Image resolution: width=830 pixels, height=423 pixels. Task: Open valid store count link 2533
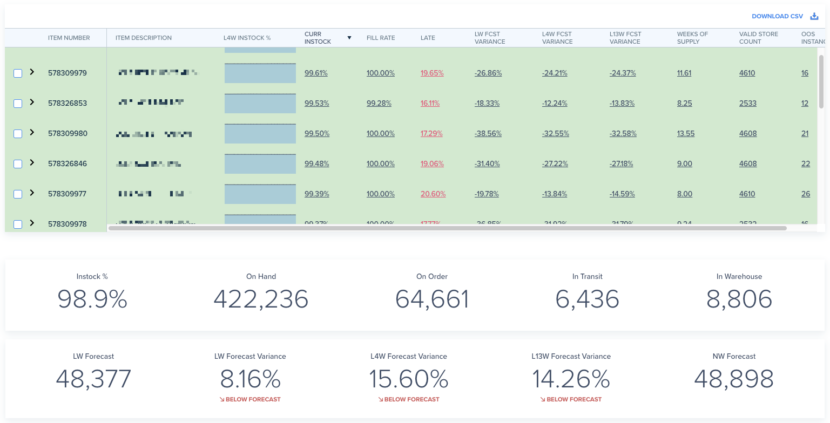click(748, 103)
